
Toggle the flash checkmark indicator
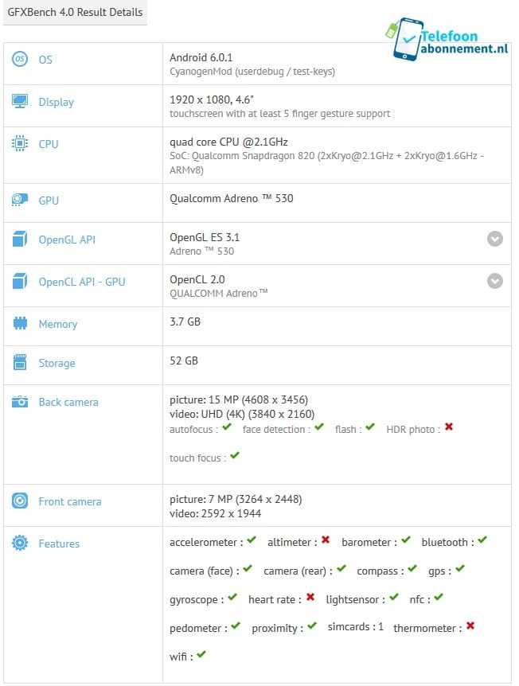(369, 429)
